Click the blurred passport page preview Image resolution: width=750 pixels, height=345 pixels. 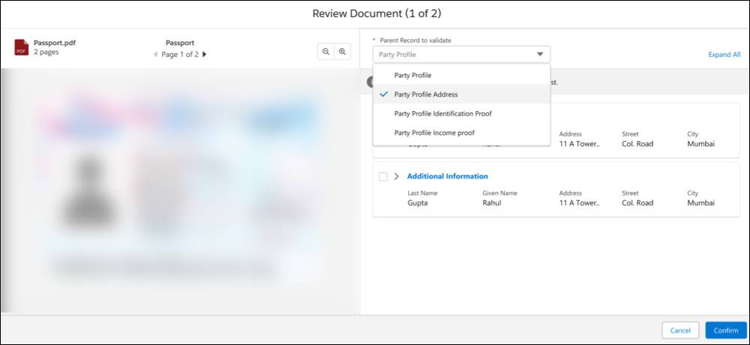tap(180, 190)
